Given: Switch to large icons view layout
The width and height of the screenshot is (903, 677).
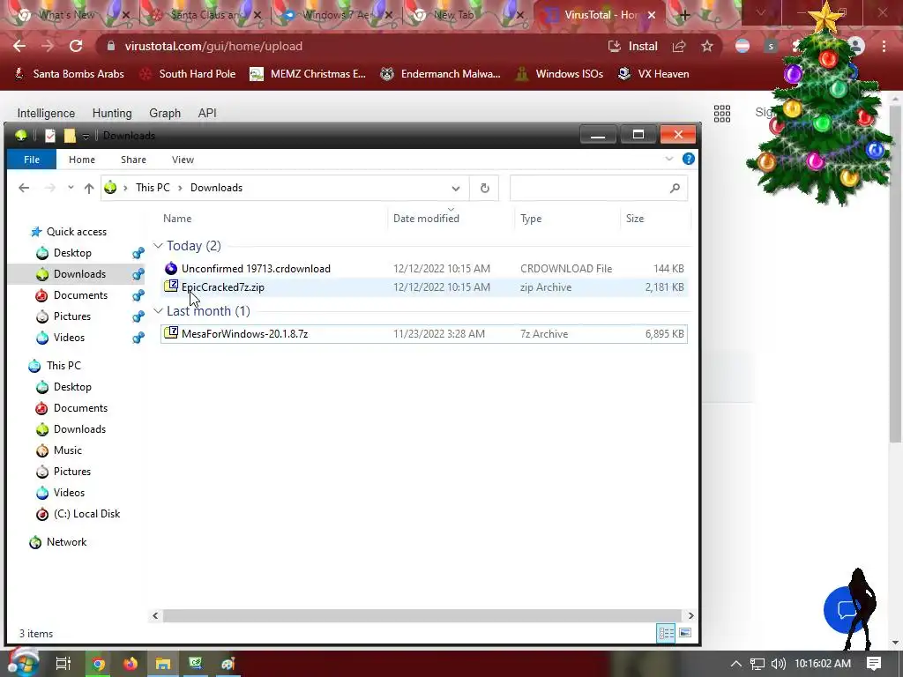Looking at the screenshot, I should click(x=684, y=633).
